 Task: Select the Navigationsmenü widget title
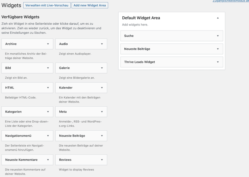[18, 136]
